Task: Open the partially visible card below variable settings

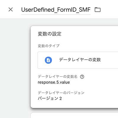Action: point(74,115)
